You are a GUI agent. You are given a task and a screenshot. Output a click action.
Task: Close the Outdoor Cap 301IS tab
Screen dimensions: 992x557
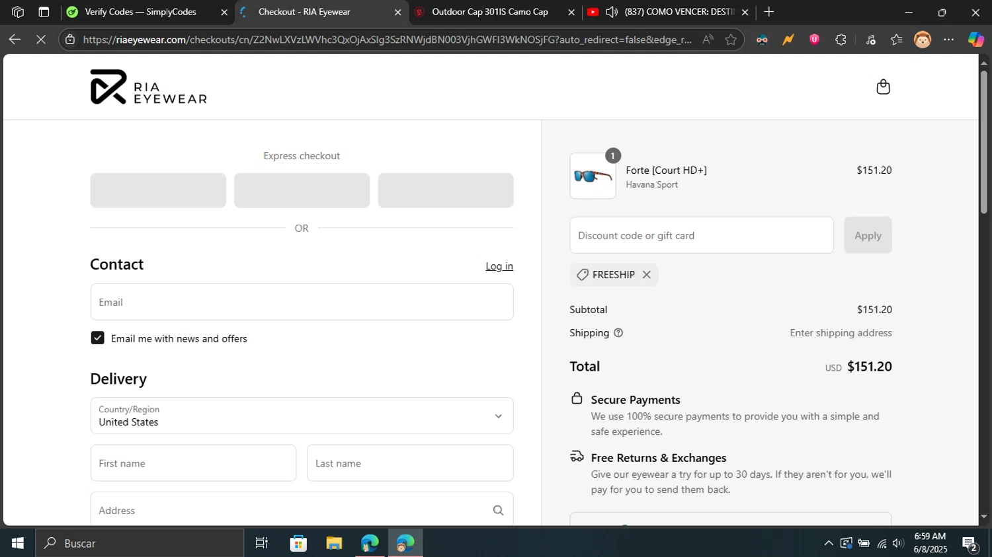(571, 12)
